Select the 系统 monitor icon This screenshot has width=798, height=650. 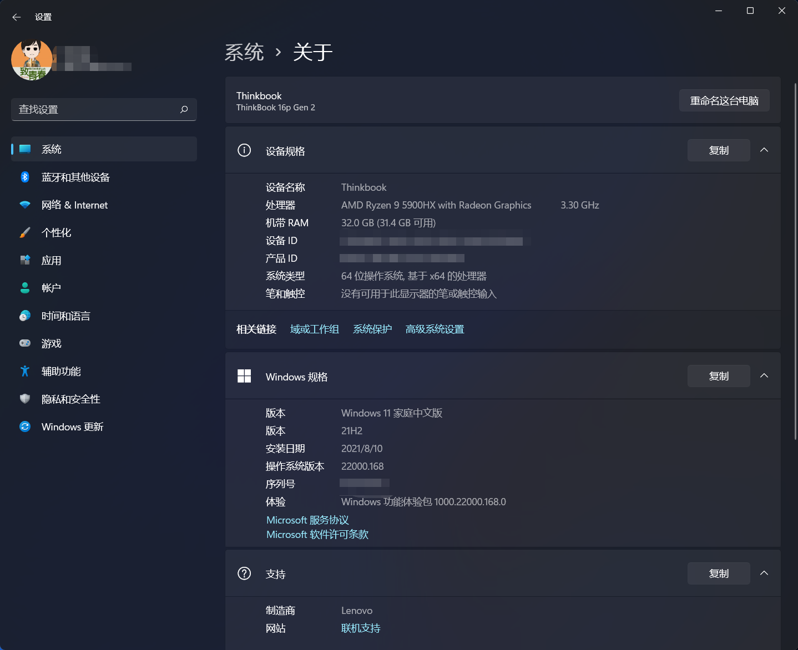[25, 149]
